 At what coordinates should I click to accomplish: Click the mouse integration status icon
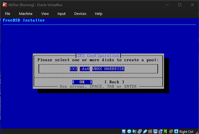(x=171, y=131)
